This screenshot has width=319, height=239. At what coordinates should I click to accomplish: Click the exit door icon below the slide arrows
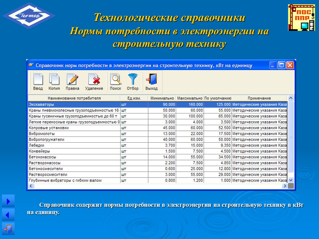tap(8, 229)
